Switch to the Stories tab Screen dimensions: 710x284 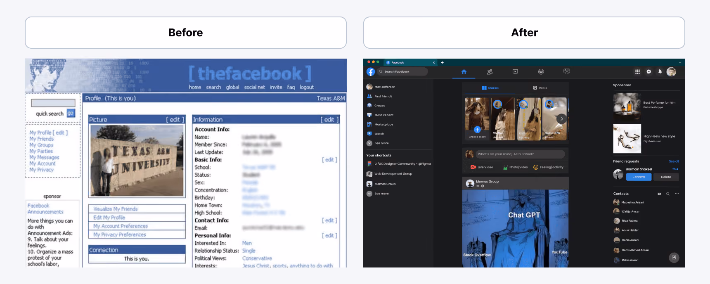click(x=490, y=88)
